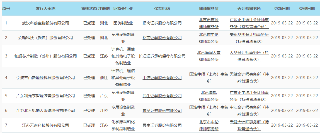Click 北京国枫律师事务所 link
Image resolution: width=320 pixels, height=133 pixels.
tap(209, 96)
